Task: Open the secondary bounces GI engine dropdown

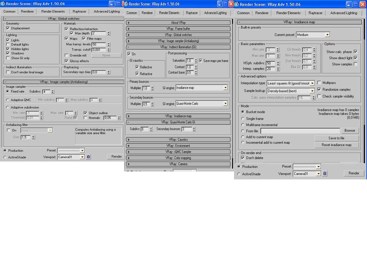Action: pos(225,103)
